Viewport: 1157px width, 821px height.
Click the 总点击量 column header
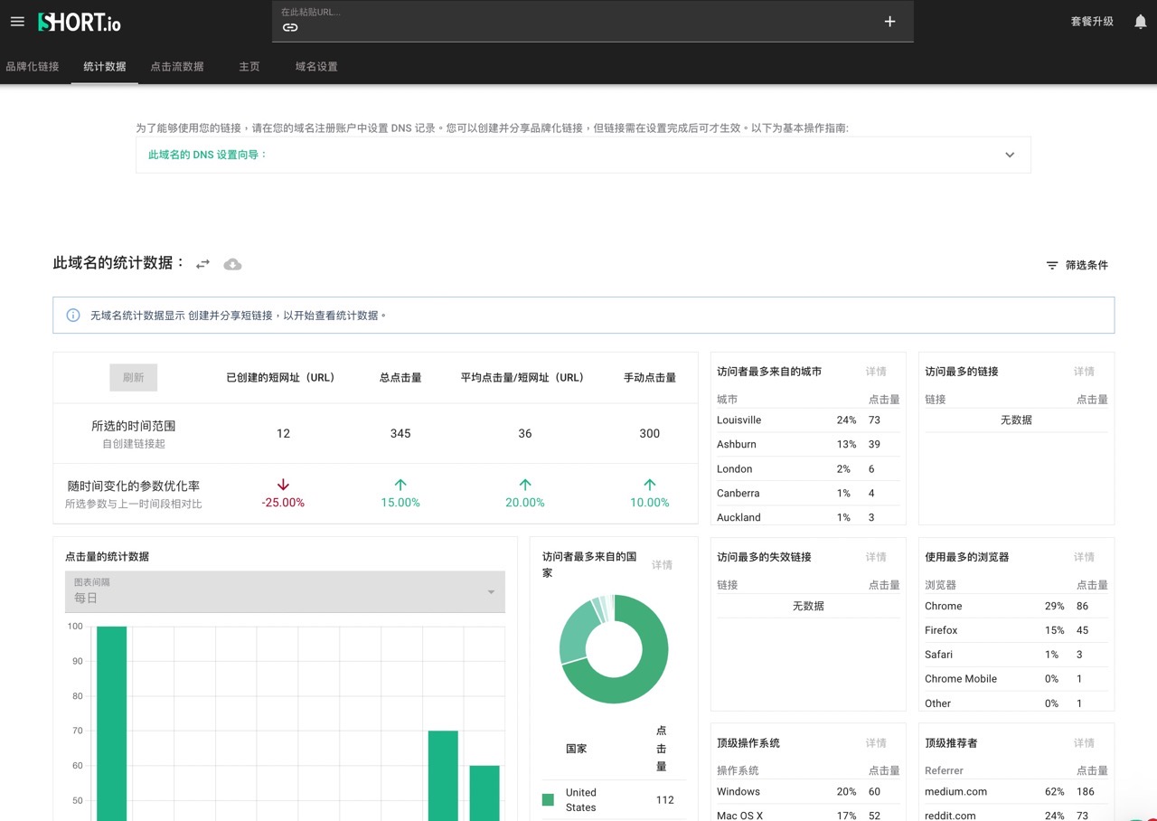click(400, 378)
